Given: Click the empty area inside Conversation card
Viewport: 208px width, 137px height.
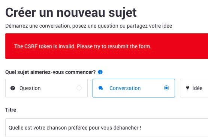Looking at the screenshot, I should tap(152, 88).
